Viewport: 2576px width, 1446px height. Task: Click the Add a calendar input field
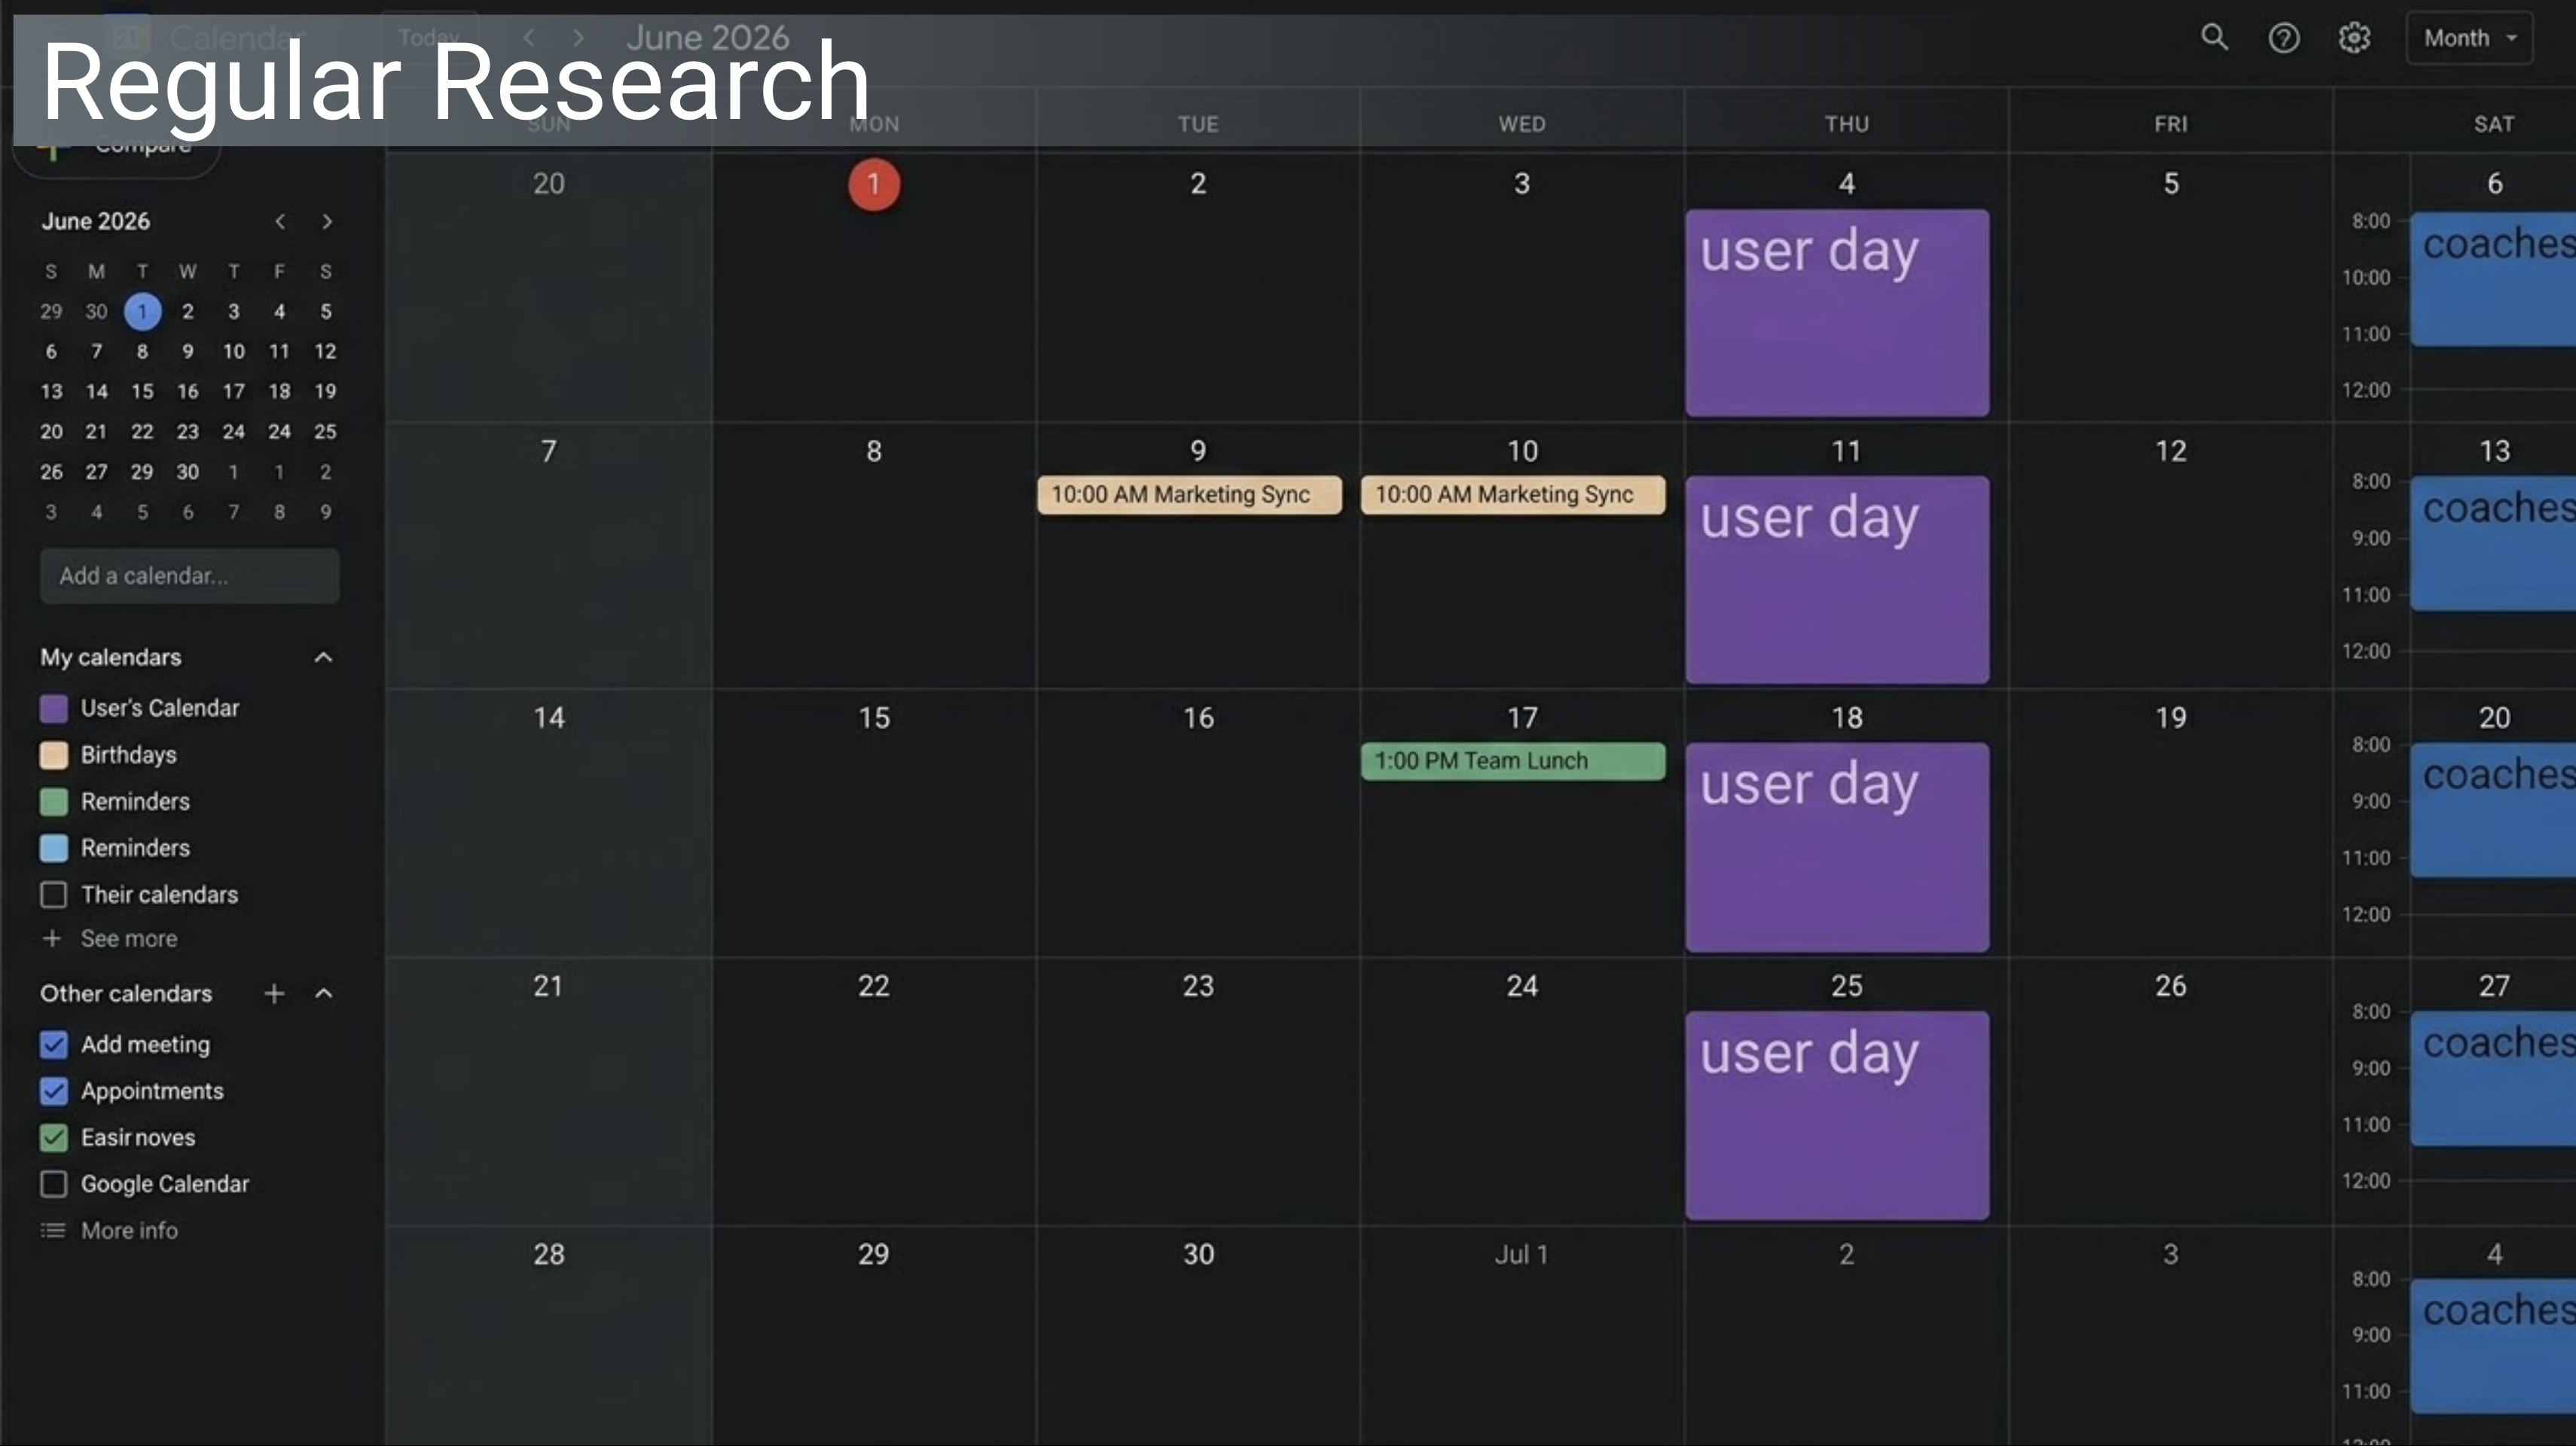[x=190, y=575]
